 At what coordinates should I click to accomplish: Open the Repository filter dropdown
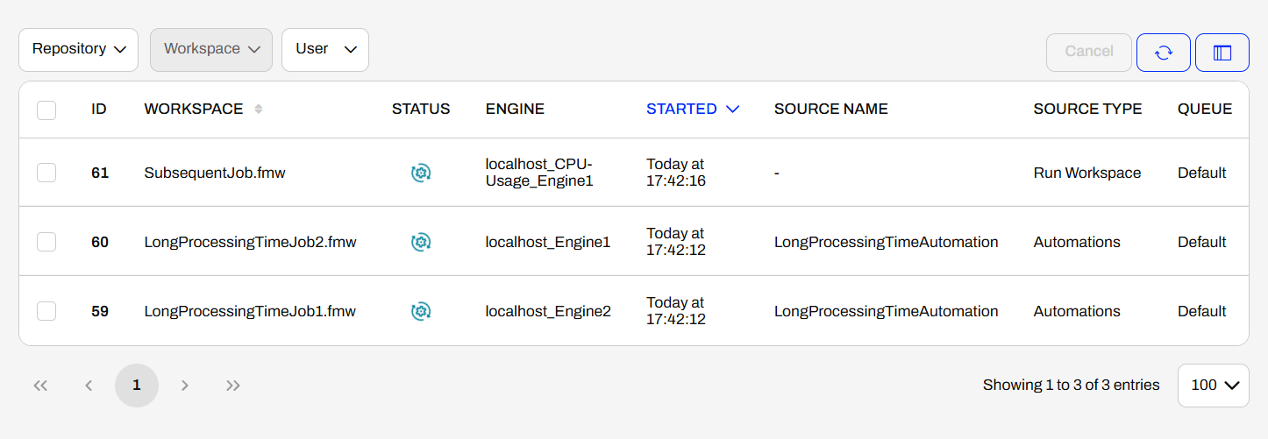(x=79, y=50)
